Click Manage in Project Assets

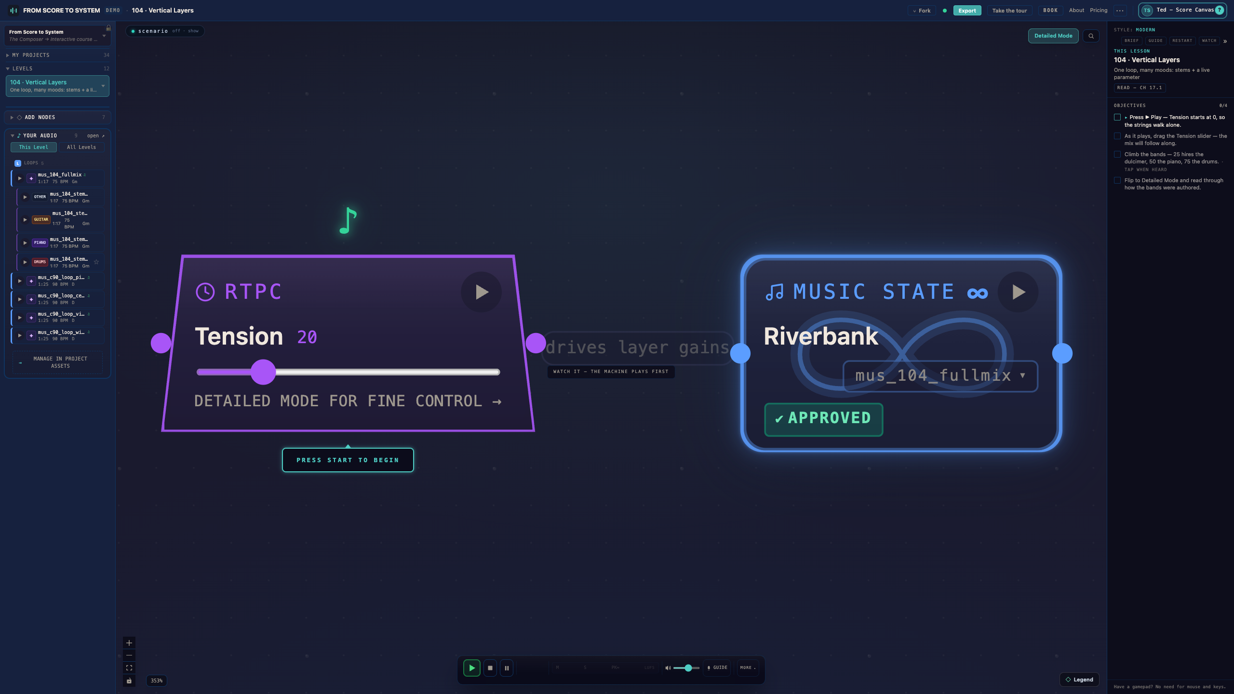coord(57,362)
